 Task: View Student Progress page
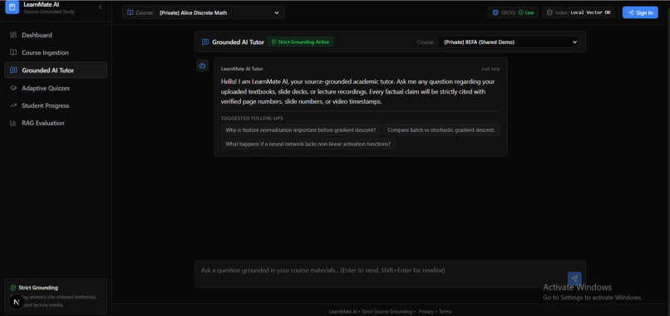point(56,105)
